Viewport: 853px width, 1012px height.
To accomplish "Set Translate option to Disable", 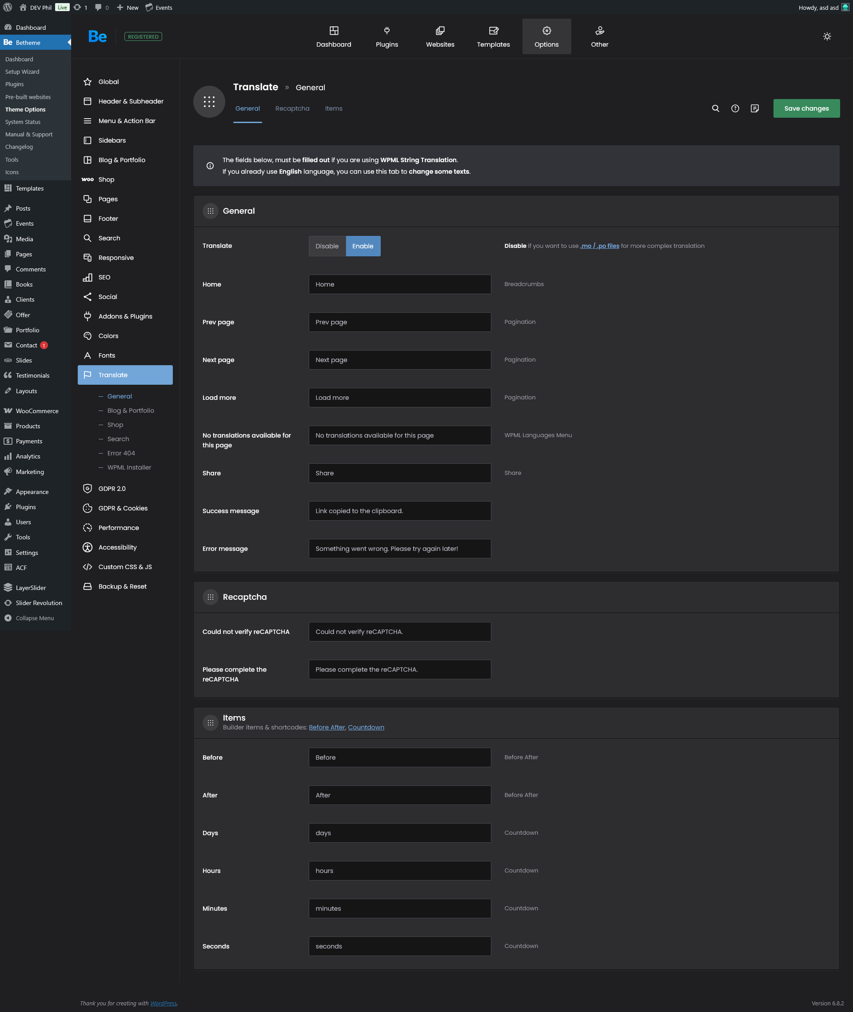I will pyautogui.click(x=327, y=246).
